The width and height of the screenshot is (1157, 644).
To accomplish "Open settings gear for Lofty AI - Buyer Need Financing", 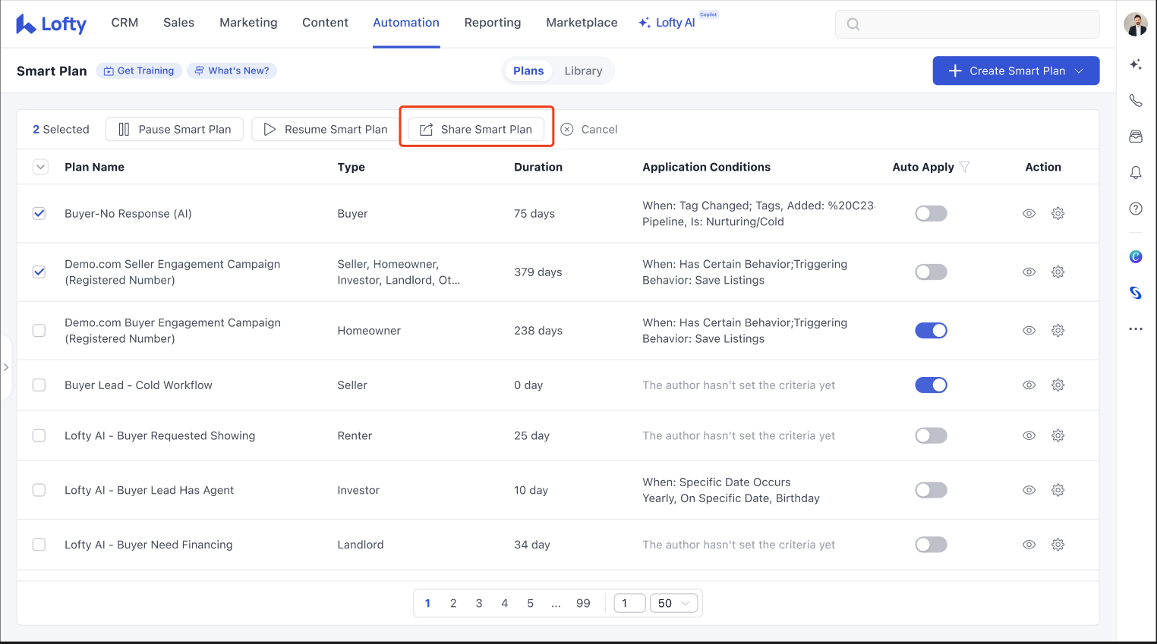I will point(1058,545).
